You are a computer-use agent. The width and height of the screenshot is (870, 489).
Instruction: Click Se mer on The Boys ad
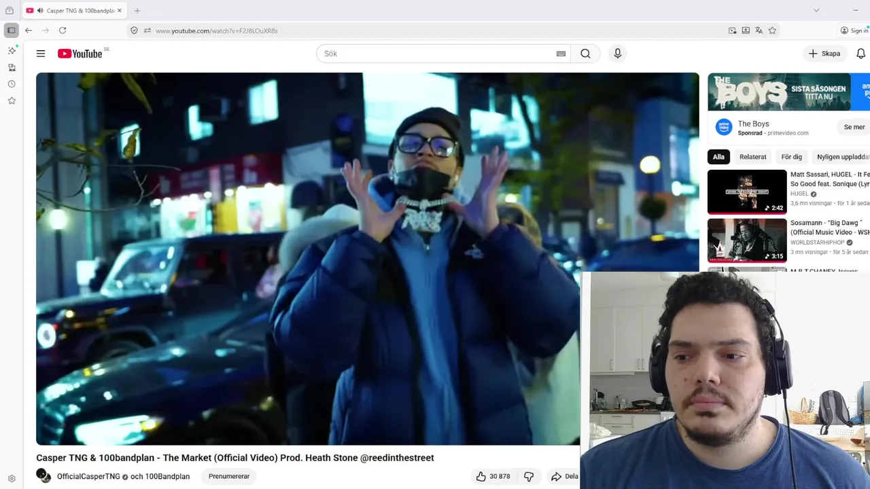click(x=854, y=127)
